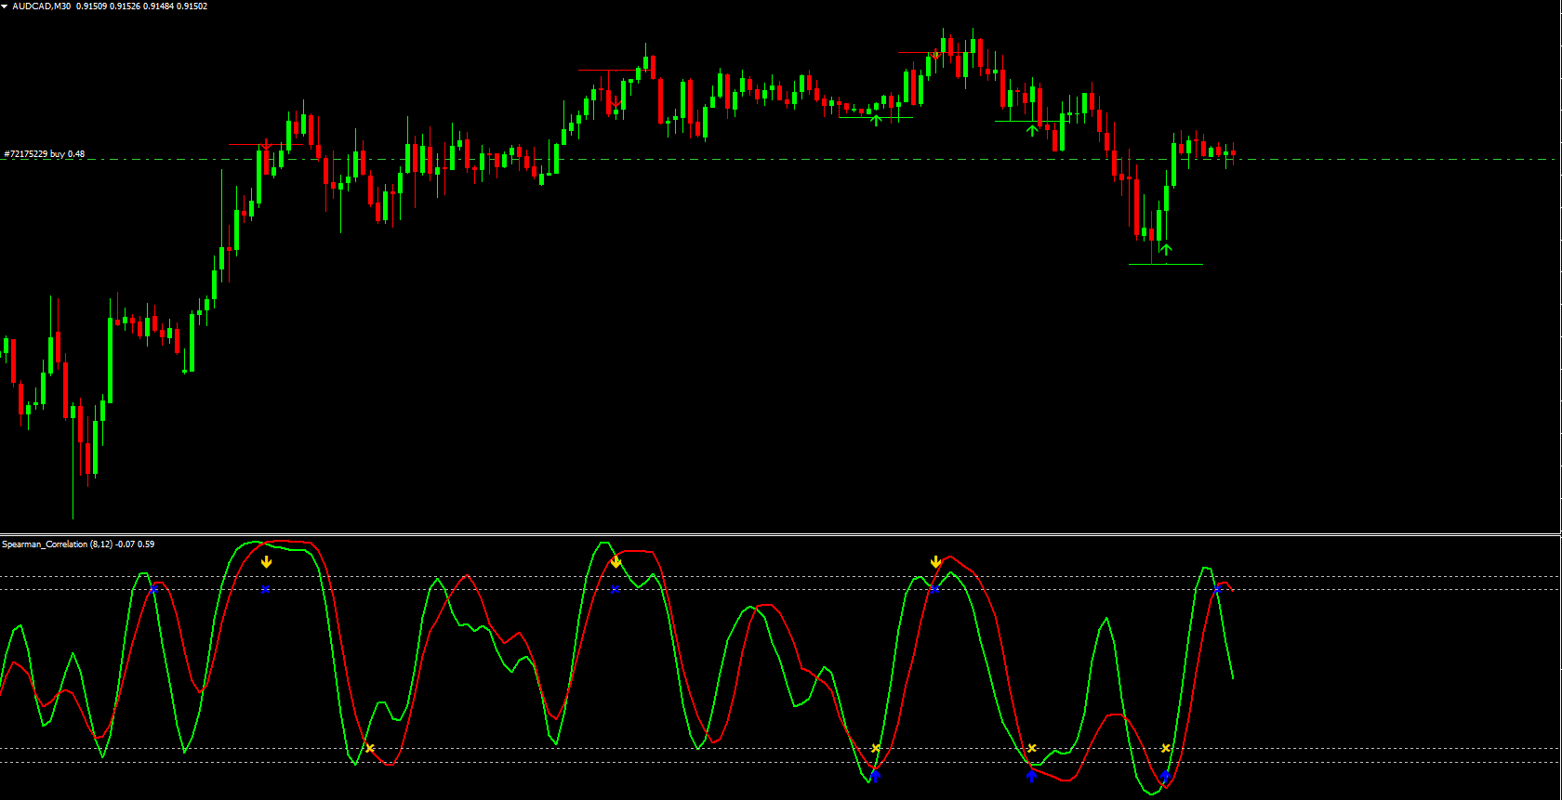The width and height of the screenshot is (1562, 800).
Task: Click the leftmost green buy arrow on price chart
Action: pos(875,119)
